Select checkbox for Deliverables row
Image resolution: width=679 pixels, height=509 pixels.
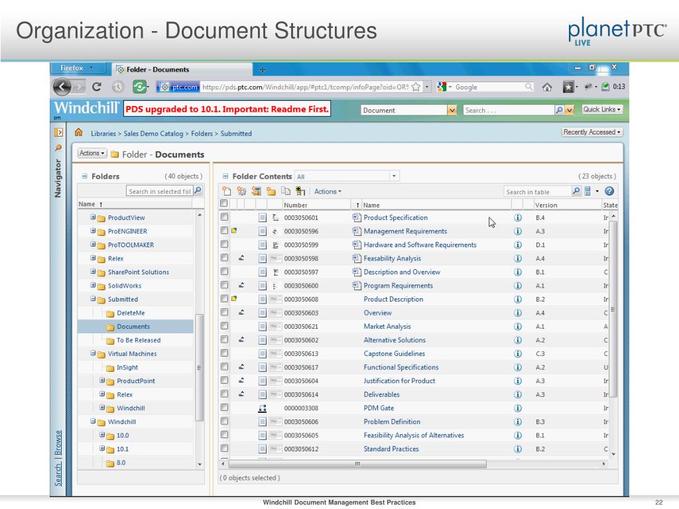(x=224, y=394)
